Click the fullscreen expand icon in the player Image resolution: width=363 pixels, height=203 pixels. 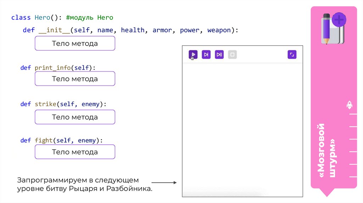pos(292,55)
